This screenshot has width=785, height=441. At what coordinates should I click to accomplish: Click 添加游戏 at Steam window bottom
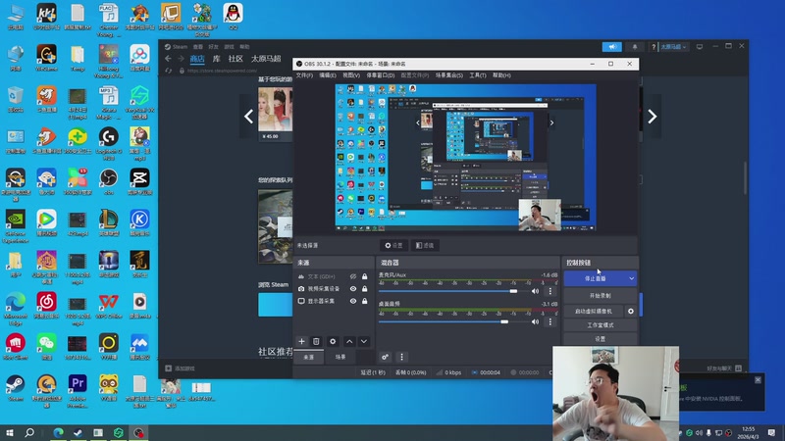[x=181, y=368]
